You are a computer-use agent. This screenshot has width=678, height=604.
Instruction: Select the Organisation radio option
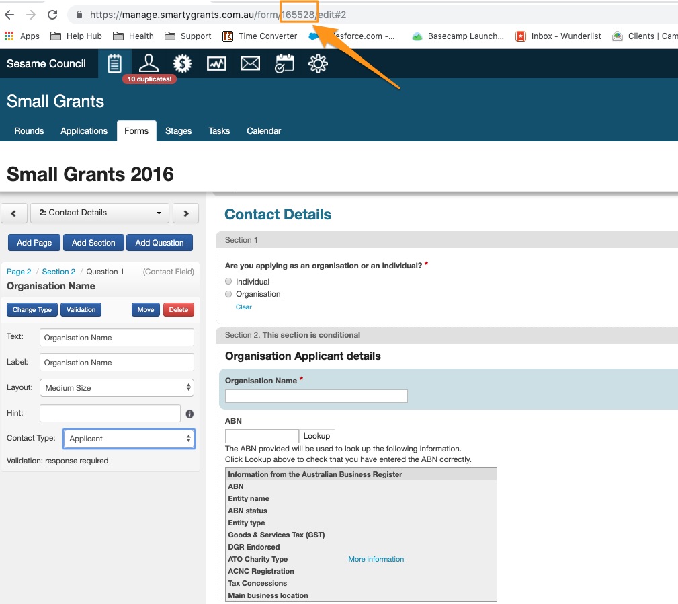(x=229, y=294)
